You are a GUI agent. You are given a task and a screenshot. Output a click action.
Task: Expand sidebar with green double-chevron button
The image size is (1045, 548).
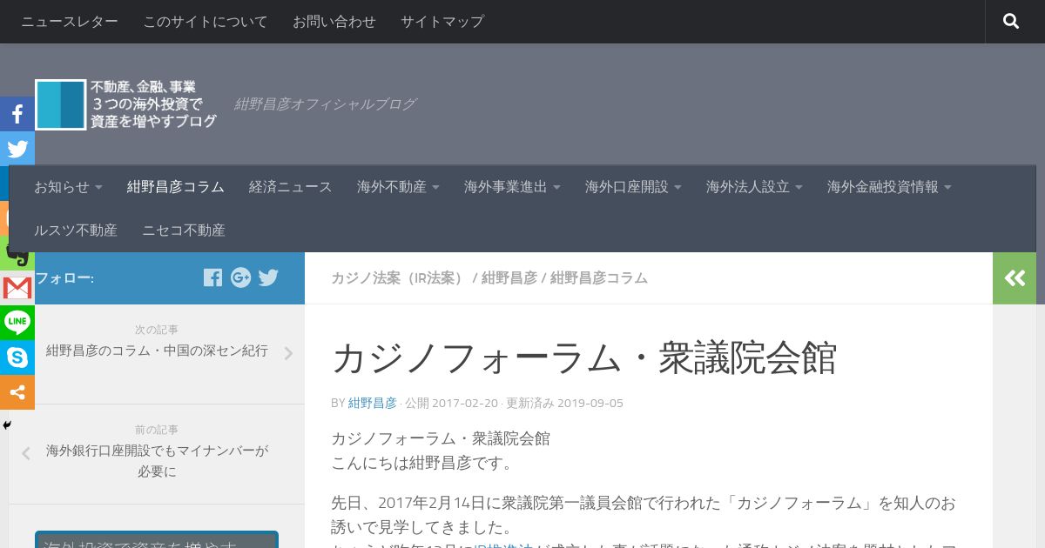[x=1015, y=278]
